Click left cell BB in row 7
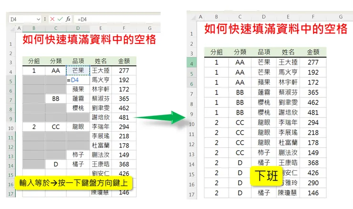The width and height of the screenshot is (353, 209). tap(56, 99)
